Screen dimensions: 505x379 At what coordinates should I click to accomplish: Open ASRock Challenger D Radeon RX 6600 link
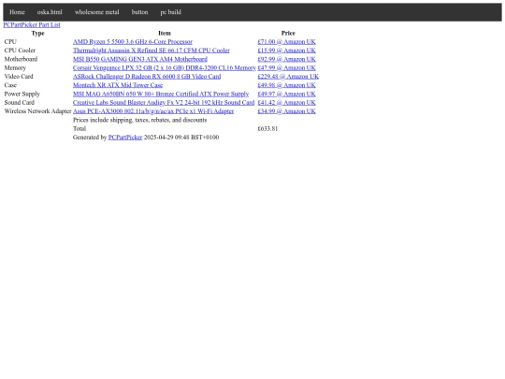coord(147,77)
